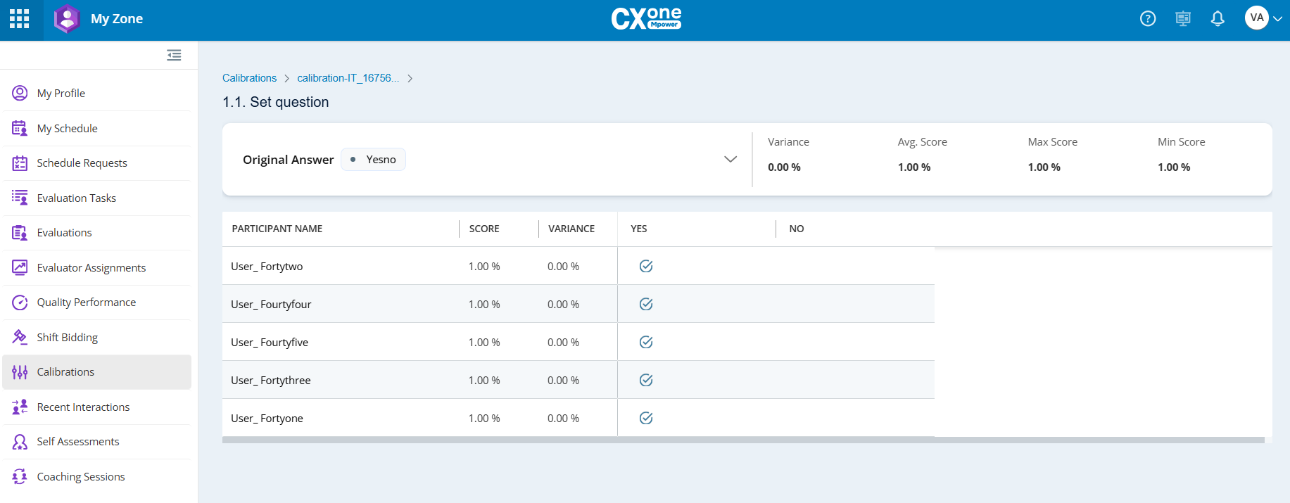This screenshot has height=503, width=1290.
Task: Open the VA user account dropdown
Action: point(1264,18)
